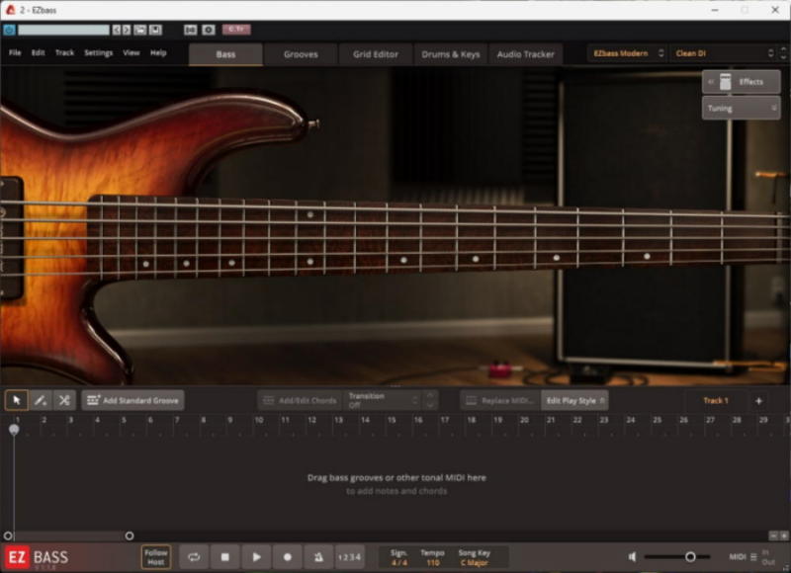
Task: Select the arrow pointer tool
Action: point(16,400)
